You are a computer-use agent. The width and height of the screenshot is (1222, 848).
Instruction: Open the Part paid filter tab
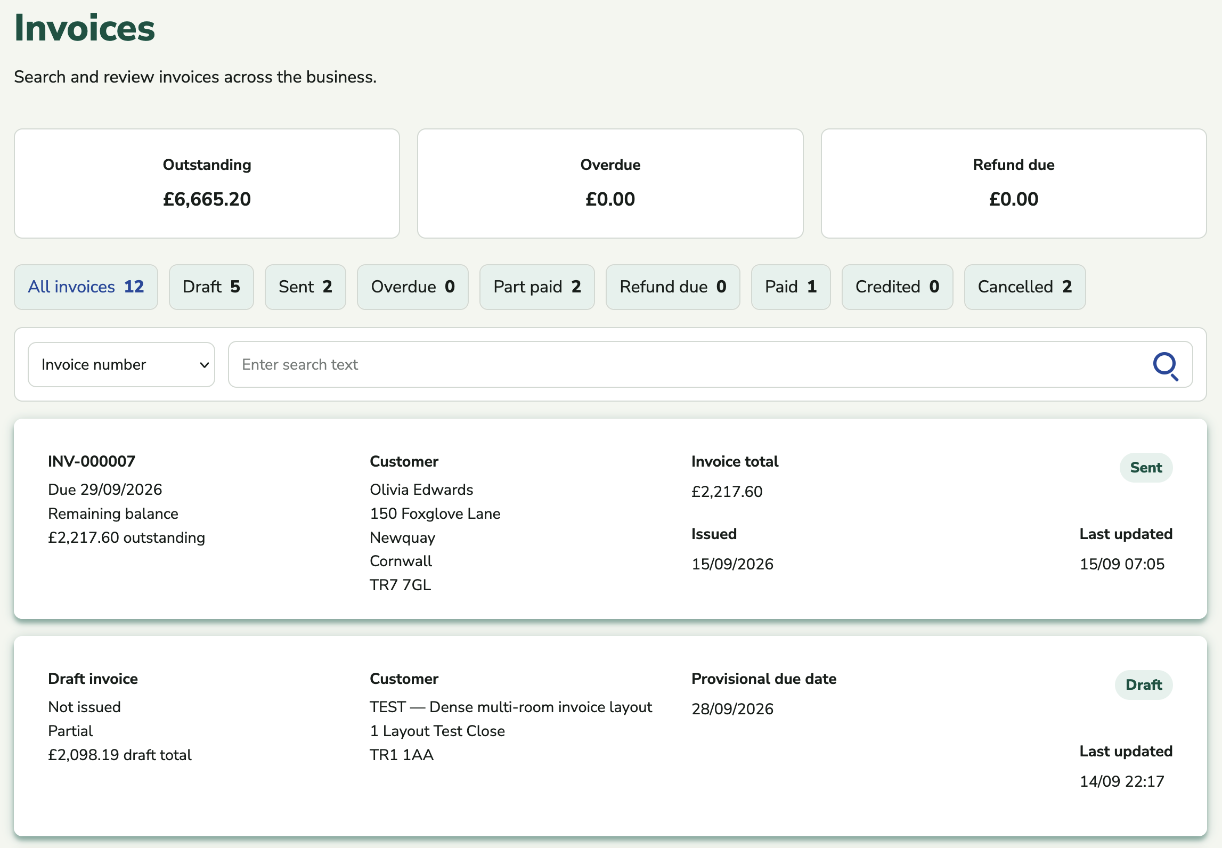click(537, 287)
